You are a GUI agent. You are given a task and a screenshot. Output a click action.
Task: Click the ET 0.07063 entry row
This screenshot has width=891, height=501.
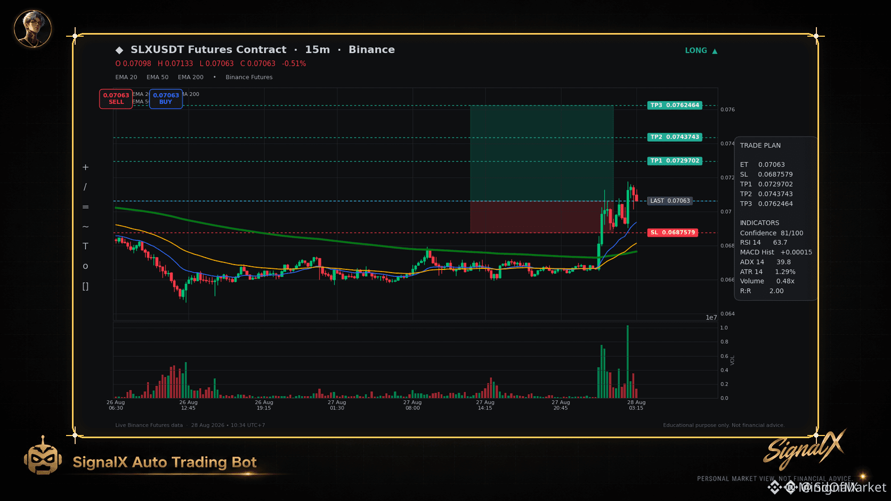click(x=763, y=165)
